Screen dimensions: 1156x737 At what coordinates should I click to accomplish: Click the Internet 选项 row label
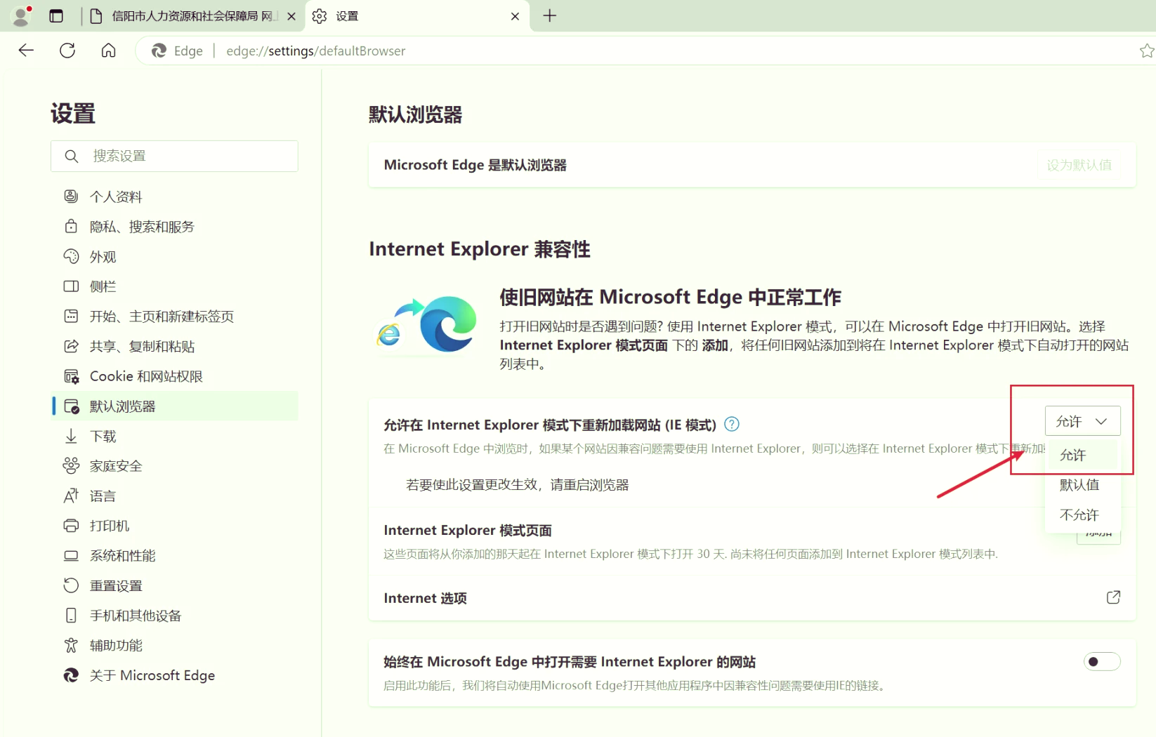pyautogui.click(x=425, y=598)
